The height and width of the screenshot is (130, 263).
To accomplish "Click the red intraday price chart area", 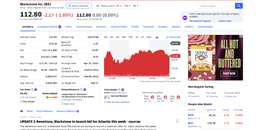I will pyautogui.click(x=137, y=63).
